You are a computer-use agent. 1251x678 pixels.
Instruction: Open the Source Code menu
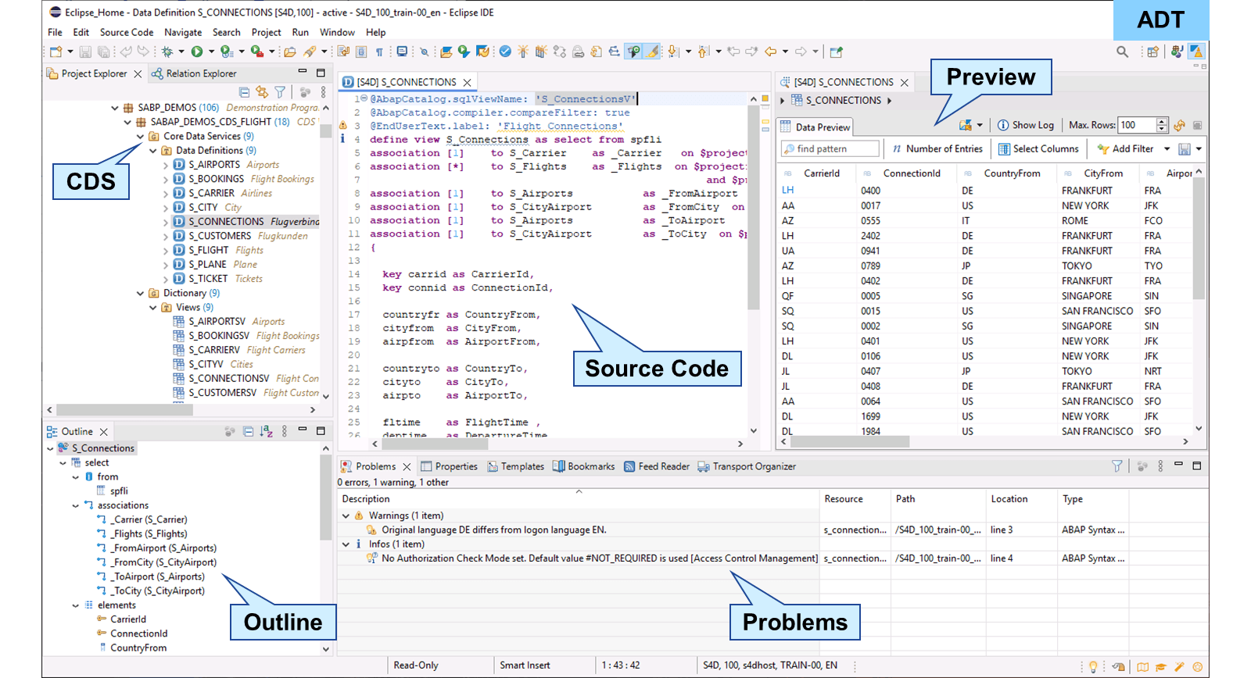tap(127, 33)
